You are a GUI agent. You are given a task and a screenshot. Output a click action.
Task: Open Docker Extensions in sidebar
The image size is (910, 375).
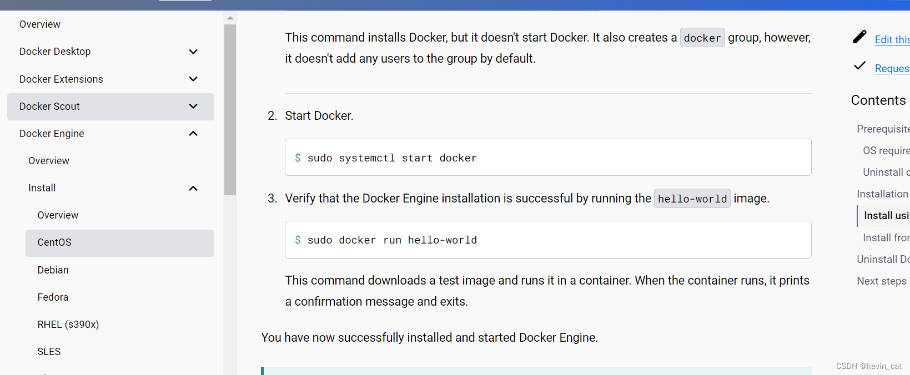pos(61,79)
